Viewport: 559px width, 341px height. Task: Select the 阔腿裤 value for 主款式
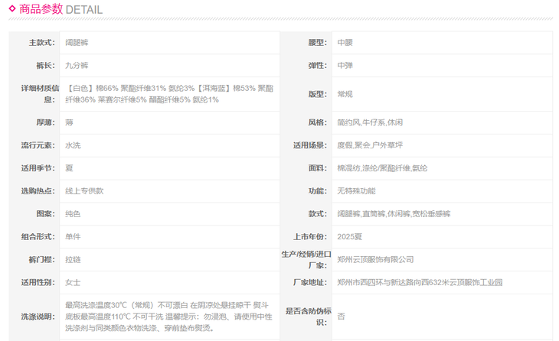coord(78,43)
